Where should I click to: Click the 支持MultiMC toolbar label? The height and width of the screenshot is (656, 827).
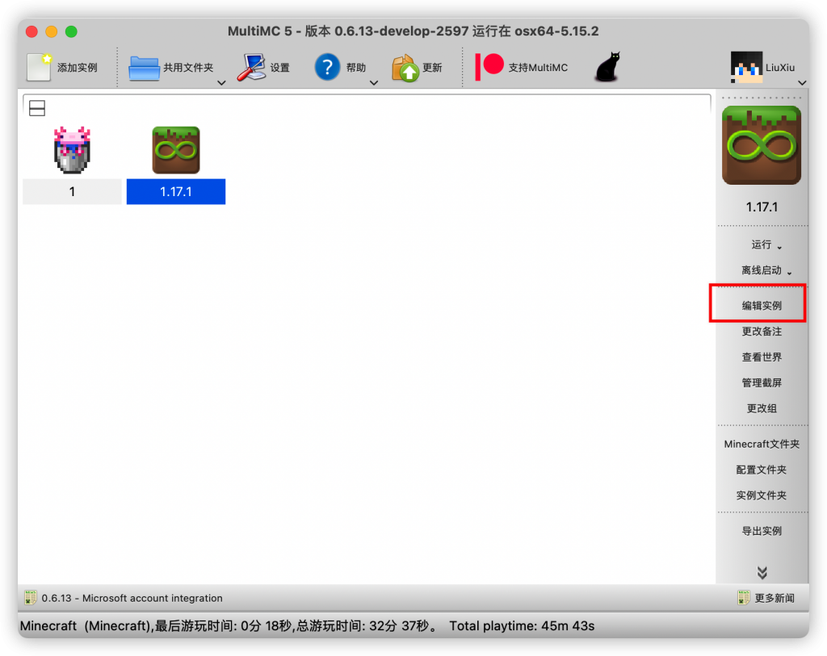[538, 68]
